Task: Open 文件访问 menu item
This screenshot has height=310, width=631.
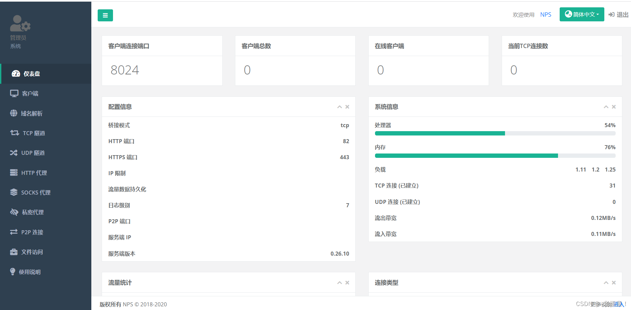Action: click(46, 252)
